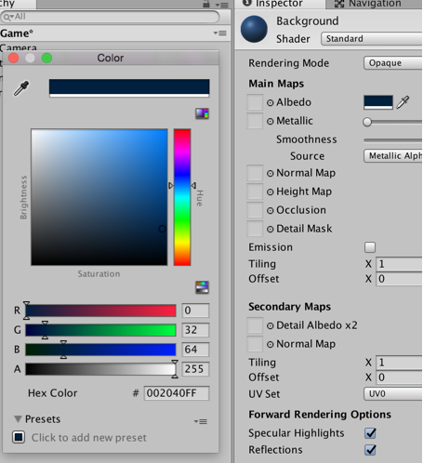This screenshot has height=463, width=423.
Task: Click to add new preset swatch
Action: tap(19, 437)
